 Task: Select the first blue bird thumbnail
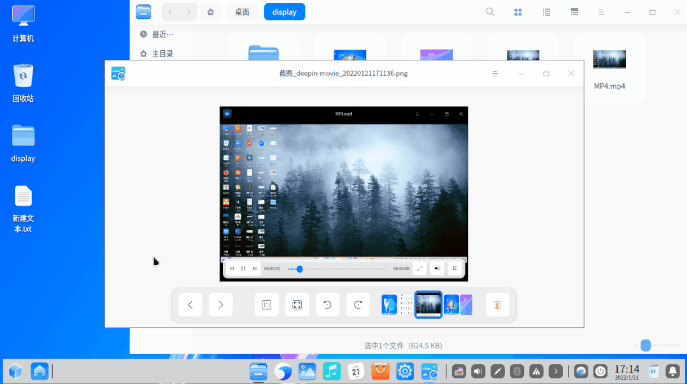click(389, 305)
